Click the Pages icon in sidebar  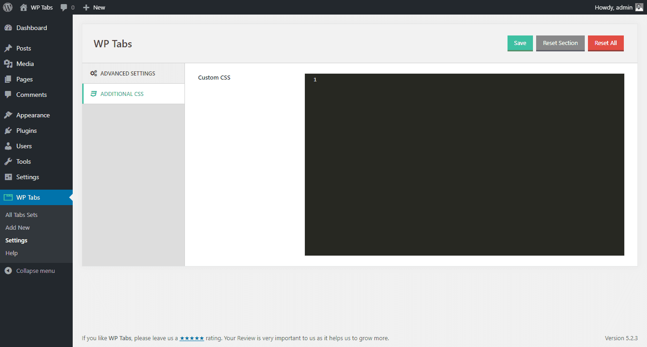click(8, 79)
